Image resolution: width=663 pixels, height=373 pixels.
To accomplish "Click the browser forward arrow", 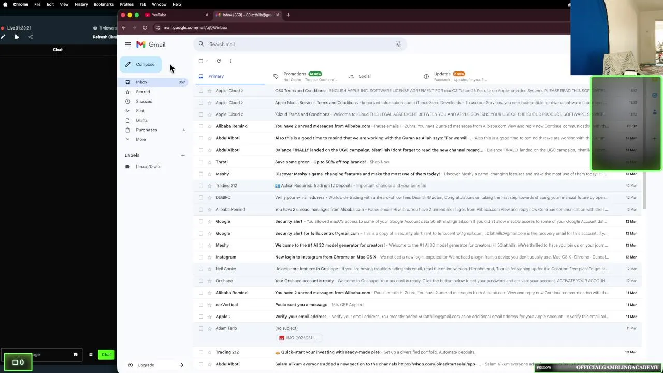I will pos(134,28).
